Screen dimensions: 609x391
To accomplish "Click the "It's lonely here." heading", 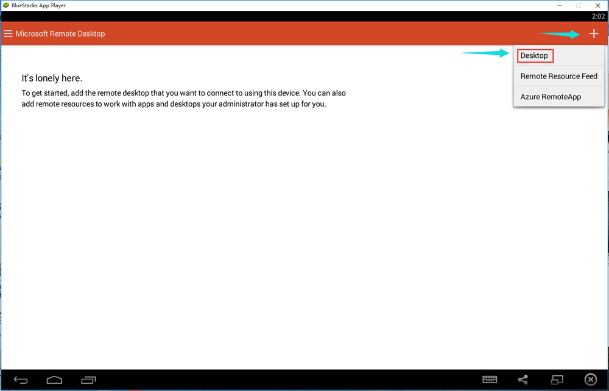I will click(x=52, y=78).
